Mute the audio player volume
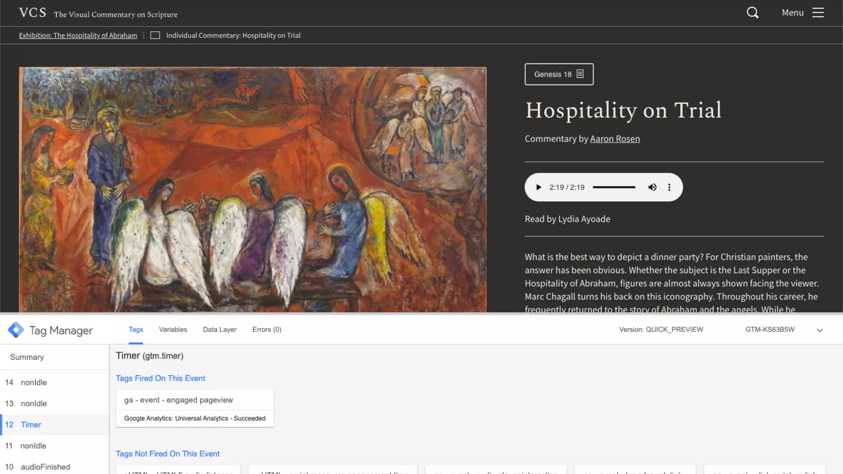Screen dimensions: 843x474 coord(652,187)
